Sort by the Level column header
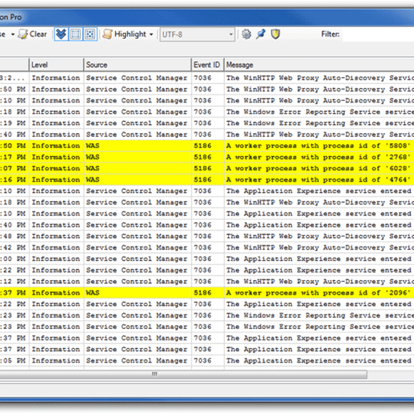 pos(56,65)
